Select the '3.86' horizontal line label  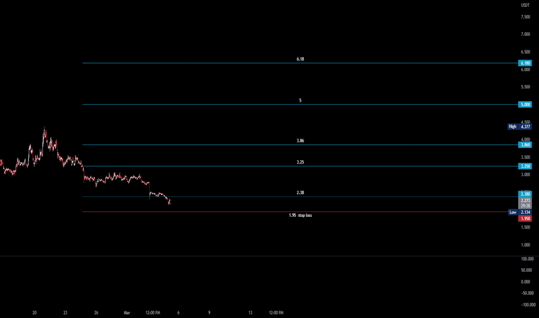300,140
